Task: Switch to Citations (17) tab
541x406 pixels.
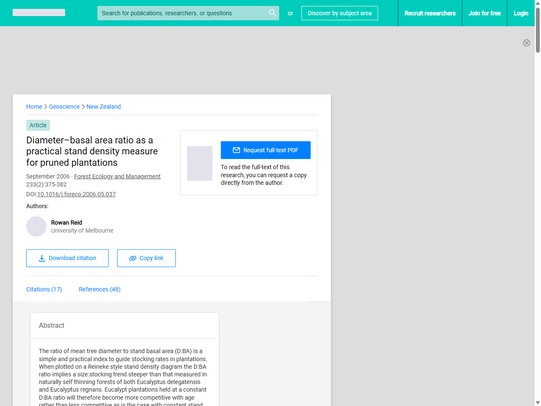Action: pyautogui.click(x=44, y=289)
